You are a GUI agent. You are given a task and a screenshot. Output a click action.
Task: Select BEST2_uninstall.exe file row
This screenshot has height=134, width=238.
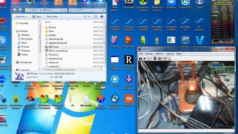(74, 51)
